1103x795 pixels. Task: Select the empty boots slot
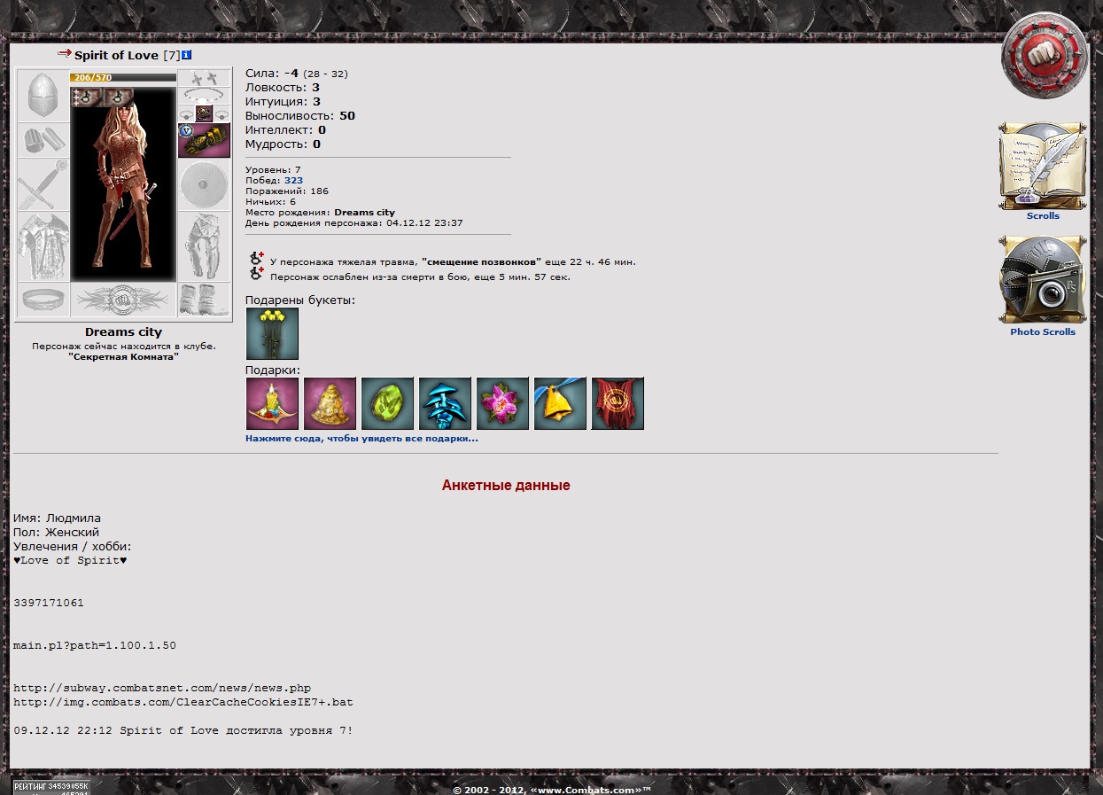pos(204,300)
